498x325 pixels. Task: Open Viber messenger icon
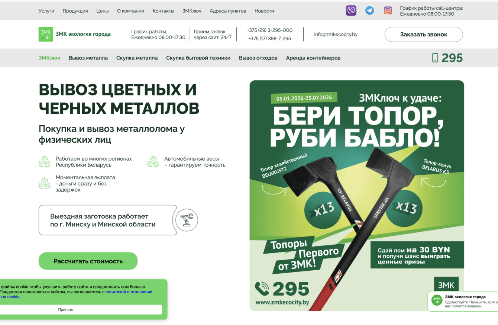(351, 10)
